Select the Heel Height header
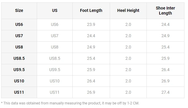Viewport: 188px width, 108px height. tap(128, 11)
